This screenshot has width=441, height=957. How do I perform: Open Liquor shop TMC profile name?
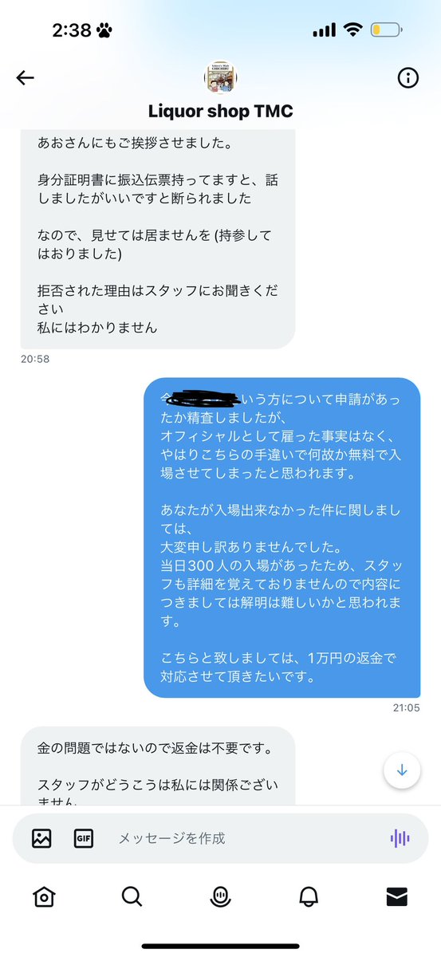[221, 111]
